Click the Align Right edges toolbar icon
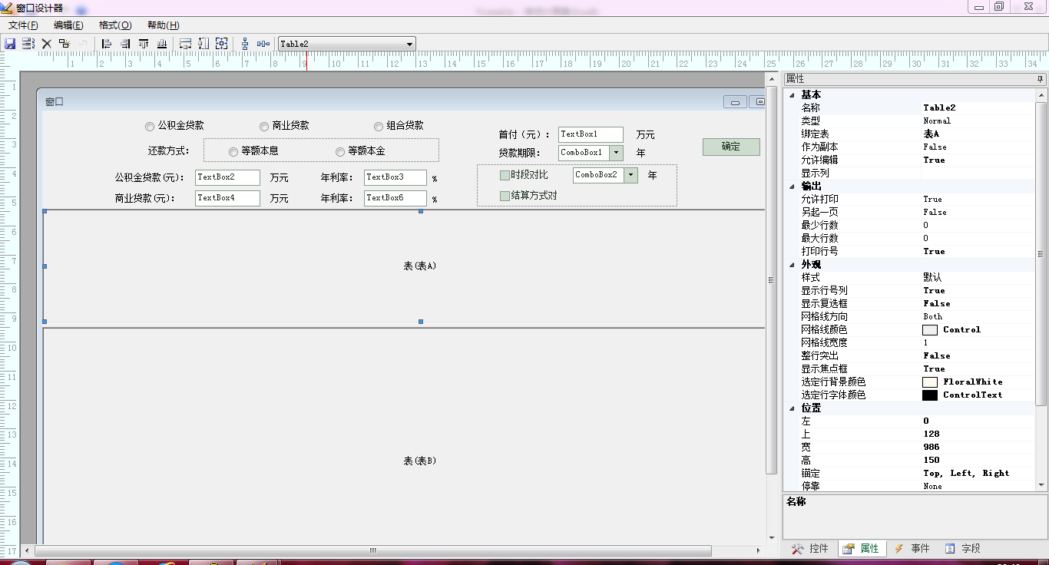The height and width of the screenshot is (565, 1049). click(125, 44)
